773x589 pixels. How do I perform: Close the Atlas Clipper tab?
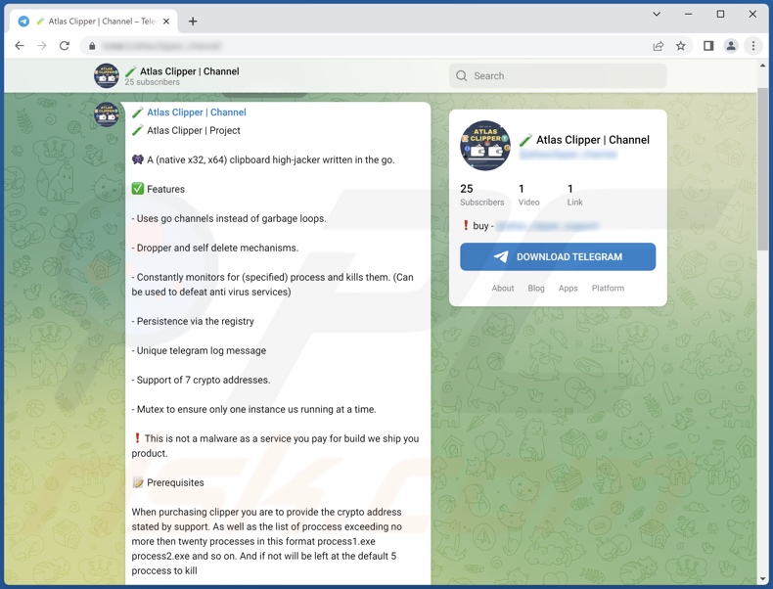[x=166, y=22]
